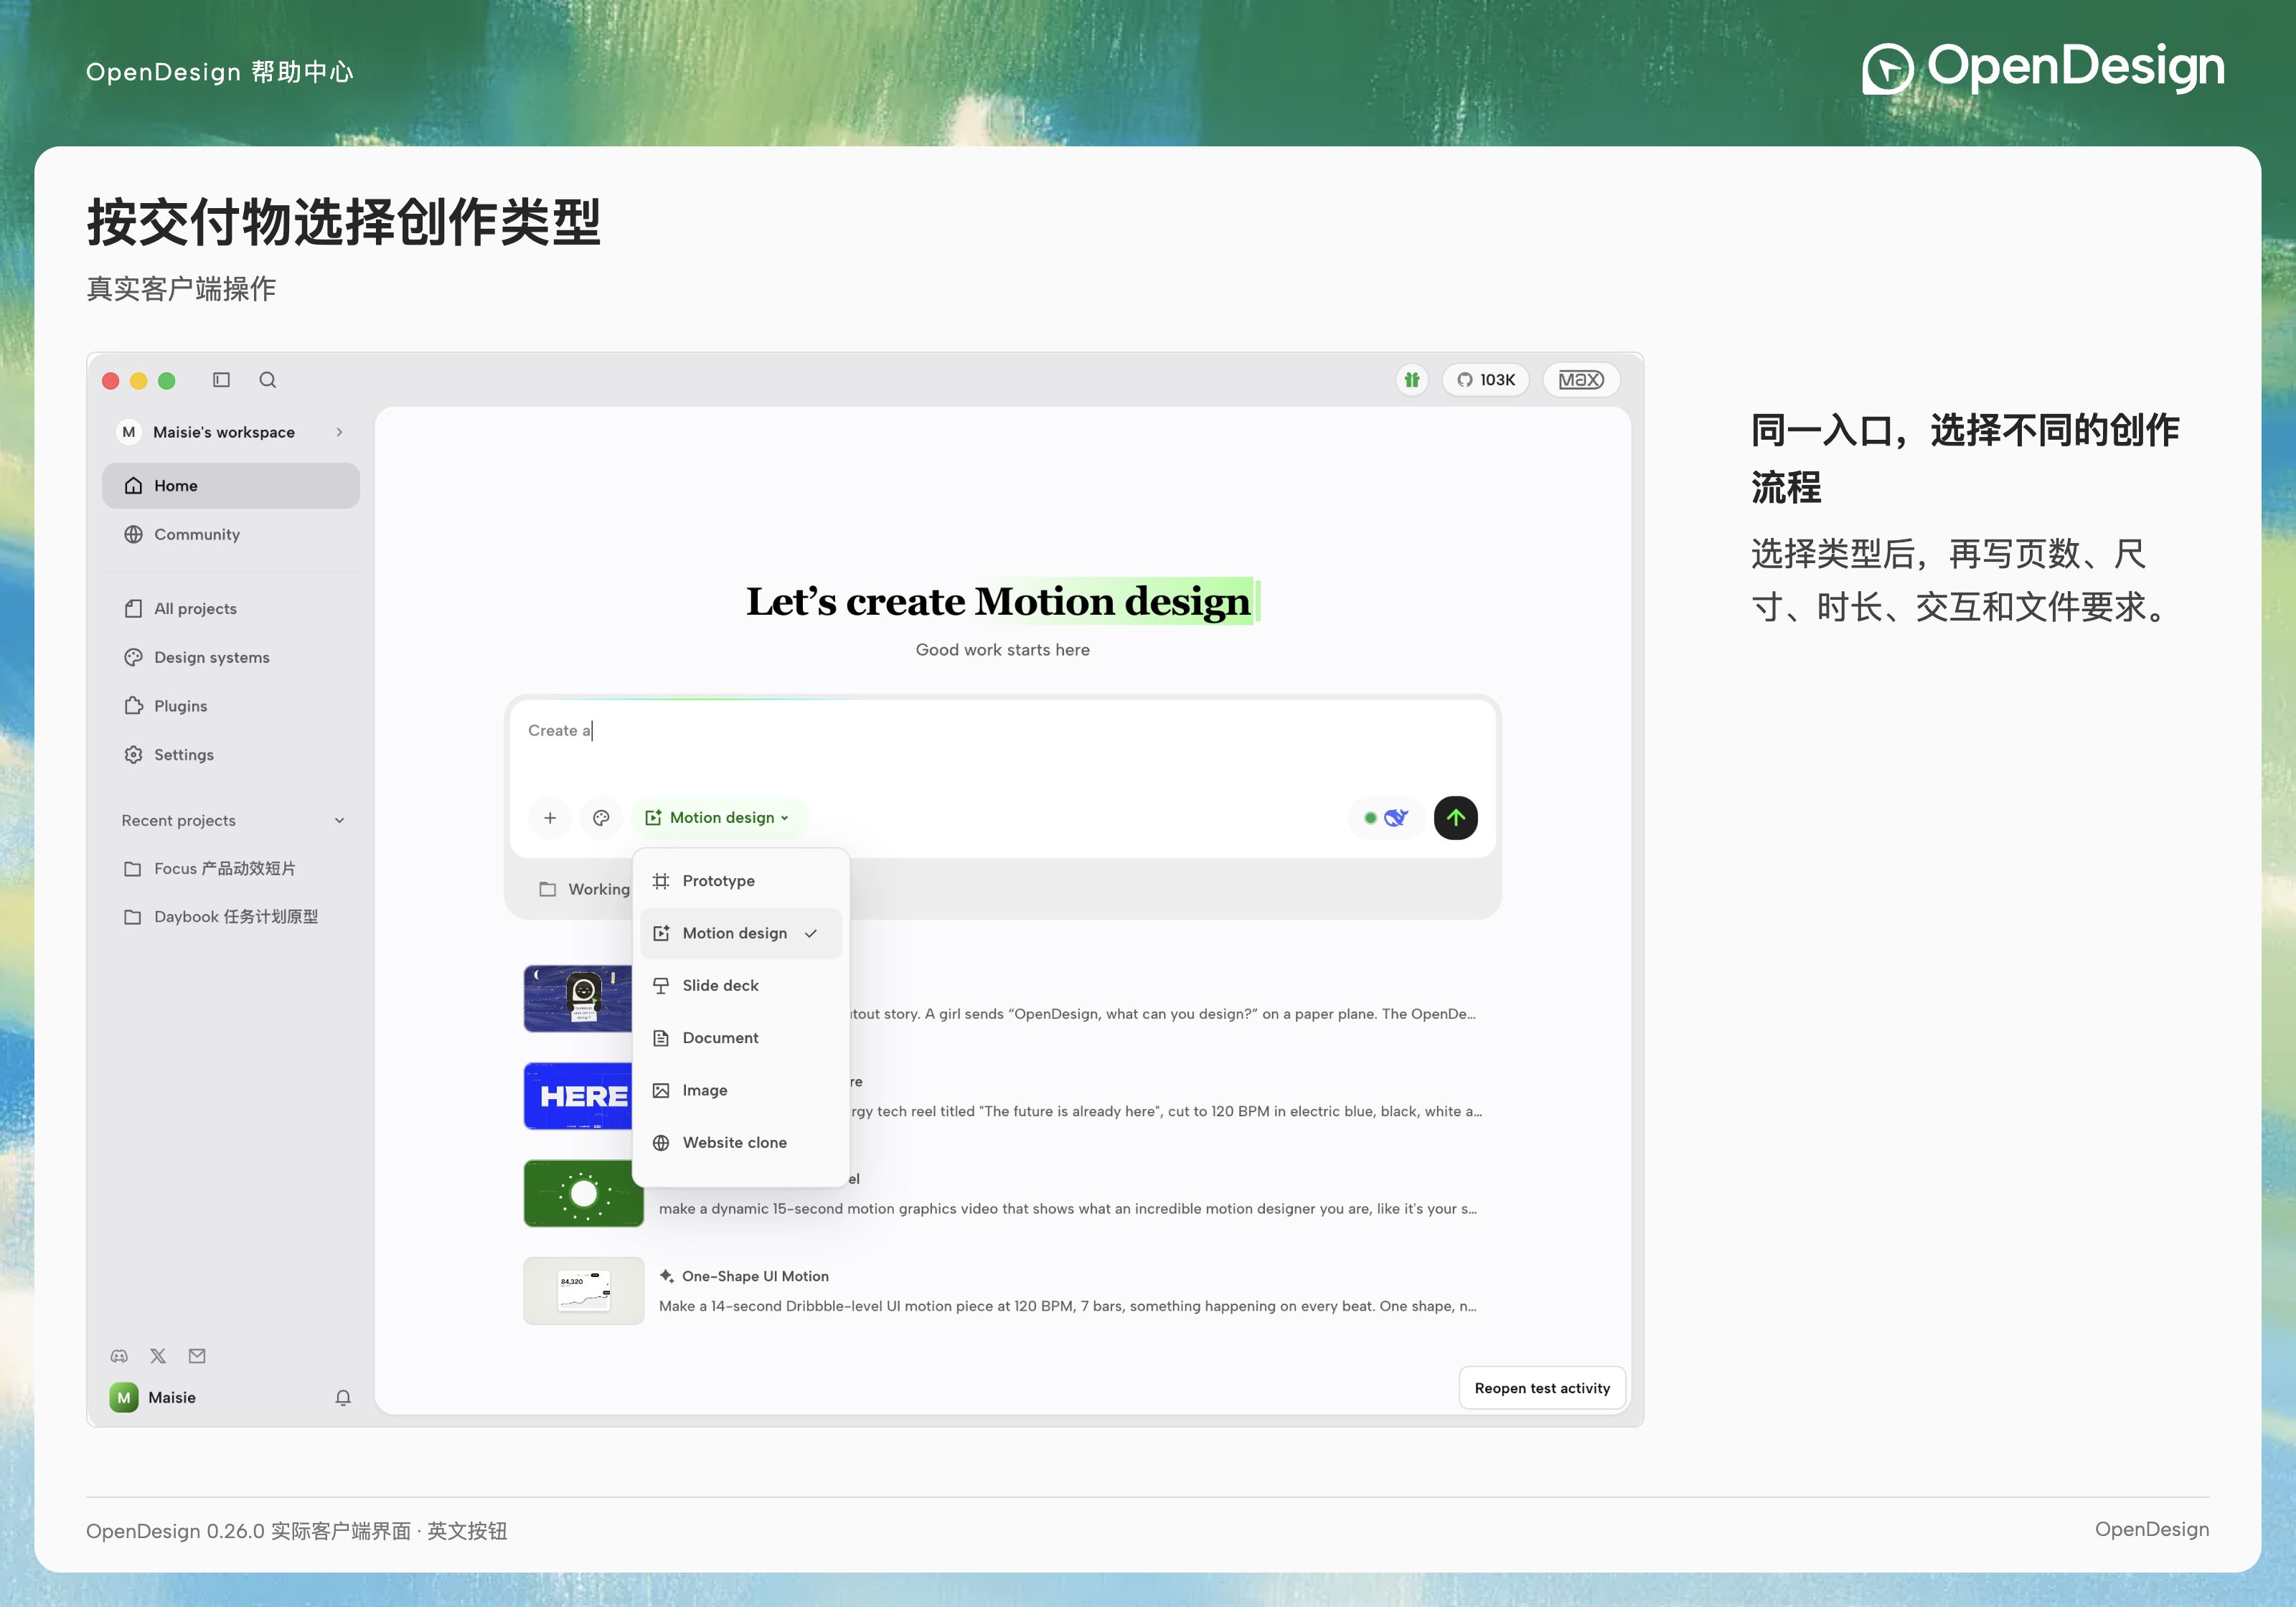This screenshot has width=2296, height=1607.
Task: Click the green gift icon
Action: point(1412,380)
